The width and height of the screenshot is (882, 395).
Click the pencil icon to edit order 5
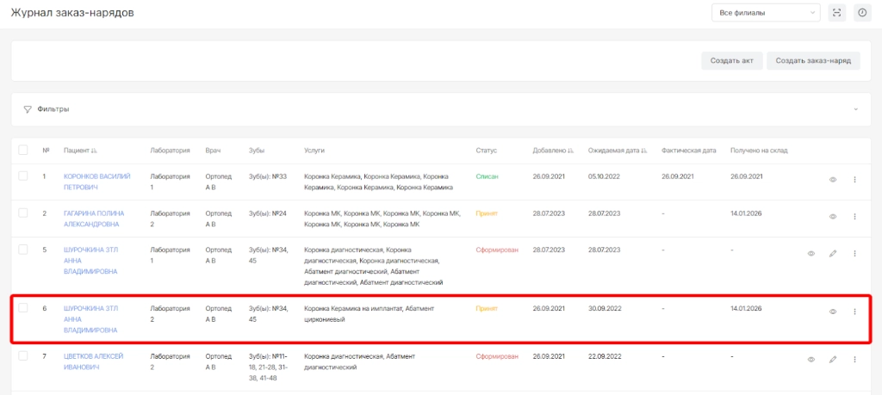tap(833, 254)
